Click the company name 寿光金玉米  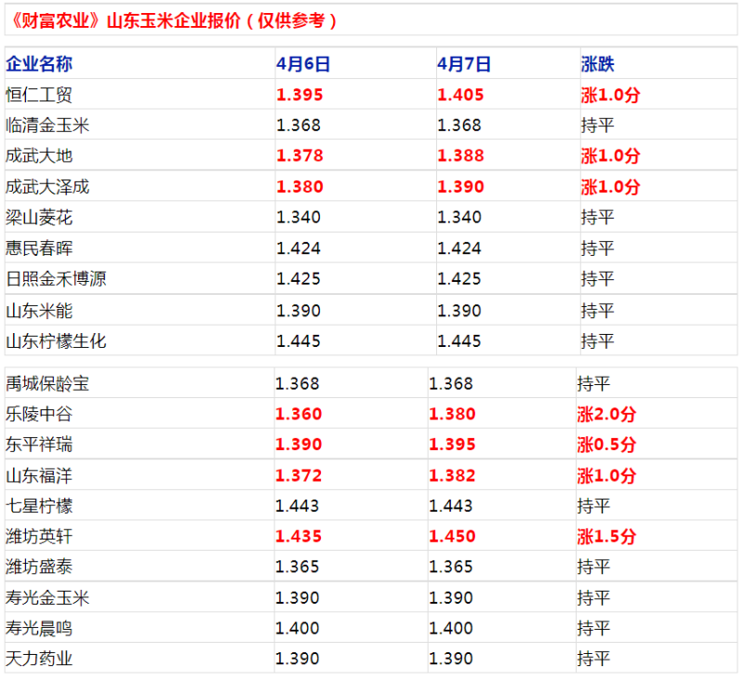click(x=47, y=598)
